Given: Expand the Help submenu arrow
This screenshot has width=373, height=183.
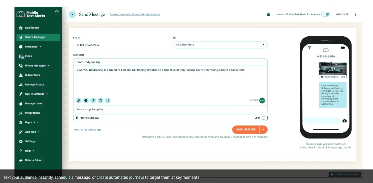Looking at the screenshot, I should coord(33,151).
